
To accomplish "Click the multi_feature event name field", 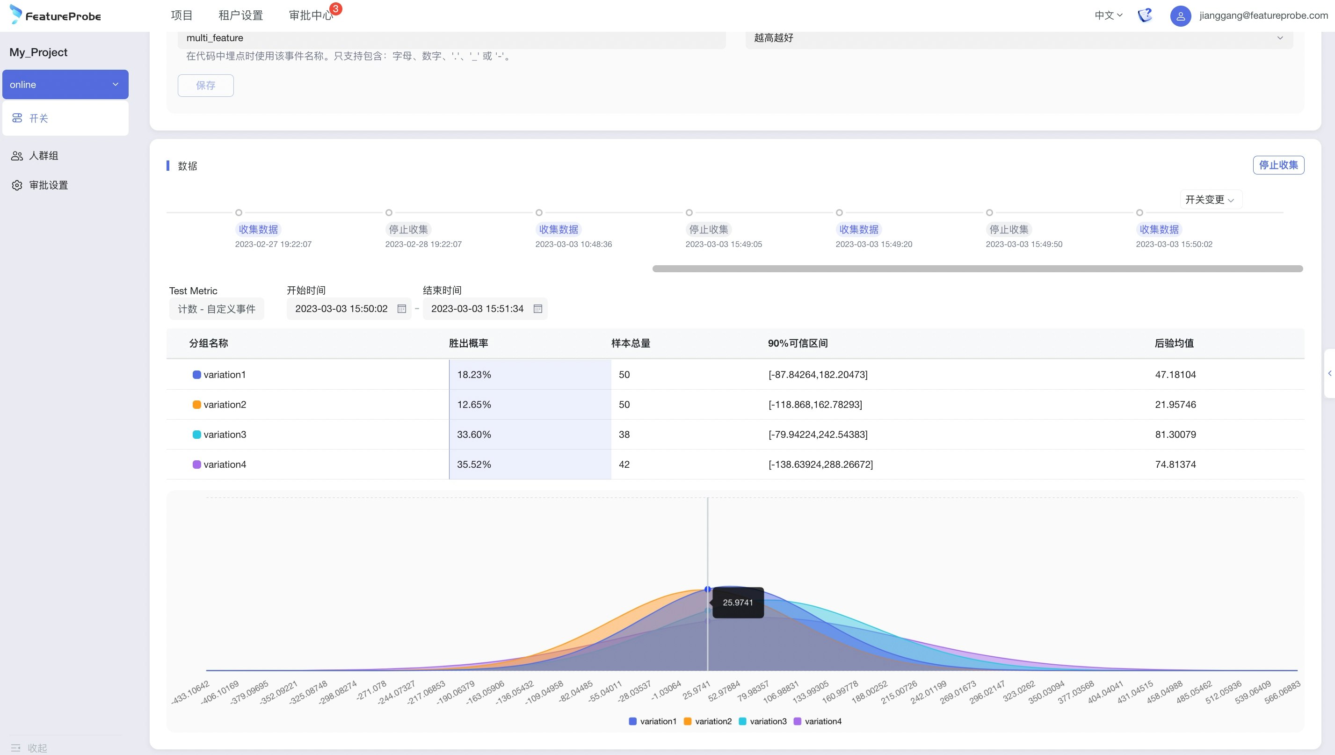I will (x=451, y=38).
